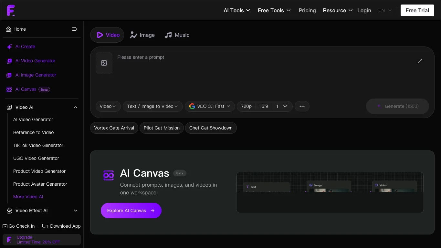
Task: Click the Go Check in calendar icon
Action: [5, 226]
